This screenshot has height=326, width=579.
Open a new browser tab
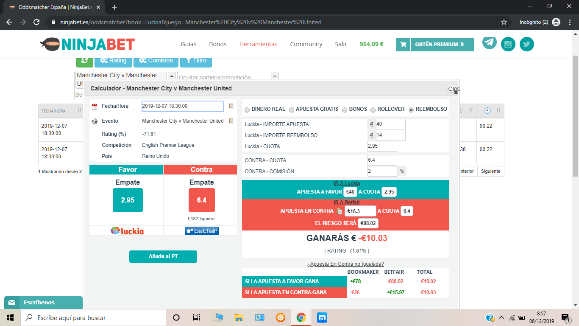point(114,7)
